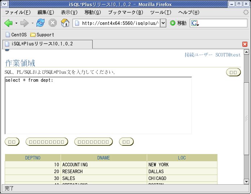The image size is (251, 194).
Task: Click the gray Forward arrow button
Action: pyautogui.click(x=24, y=23)
